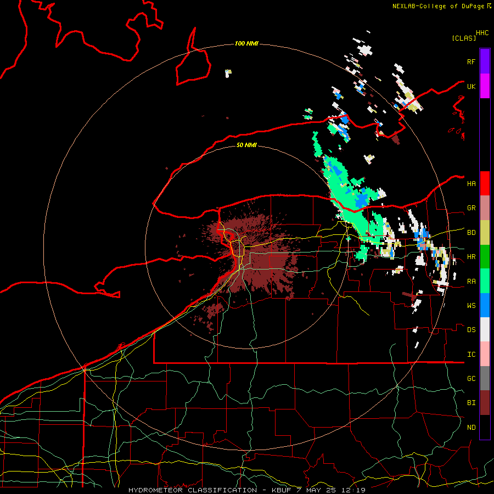Click the GC legend label
Screen dimensions: 494x494
tap(471, 379)
